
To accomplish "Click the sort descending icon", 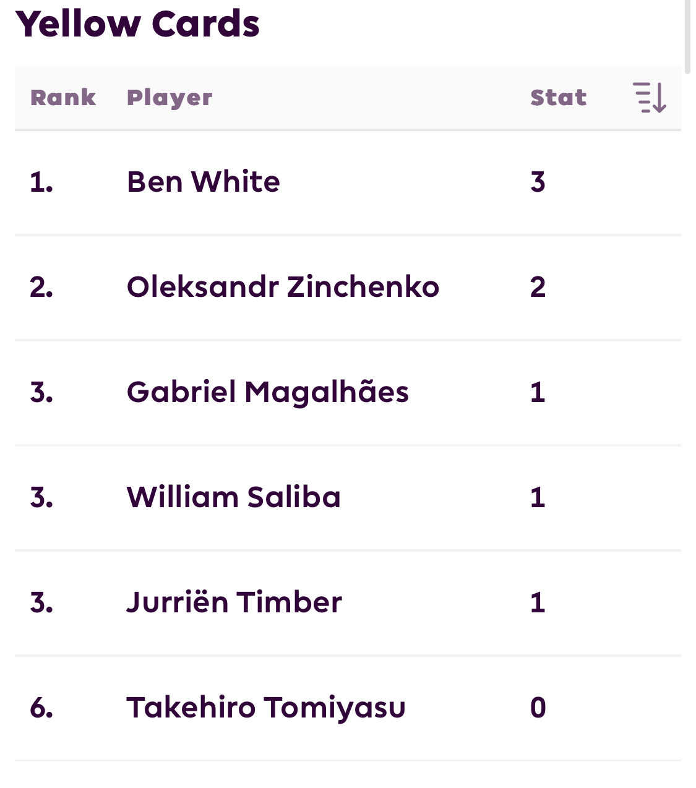I will coord(650,97).
